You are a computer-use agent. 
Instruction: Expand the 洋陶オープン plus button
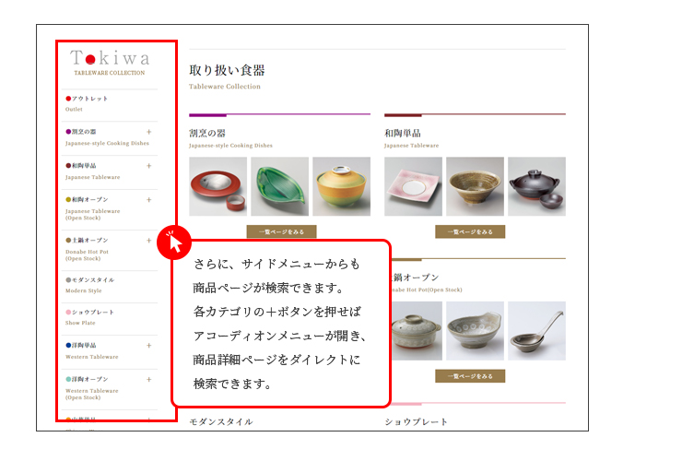pyautogui.click(x=148, y=380)
